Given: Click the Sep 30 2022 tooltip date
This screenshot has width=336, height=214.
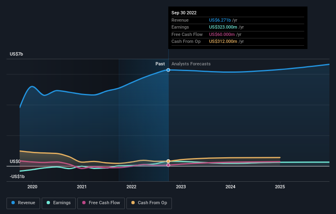Looking at the screenshot, I should click(184, 13).
